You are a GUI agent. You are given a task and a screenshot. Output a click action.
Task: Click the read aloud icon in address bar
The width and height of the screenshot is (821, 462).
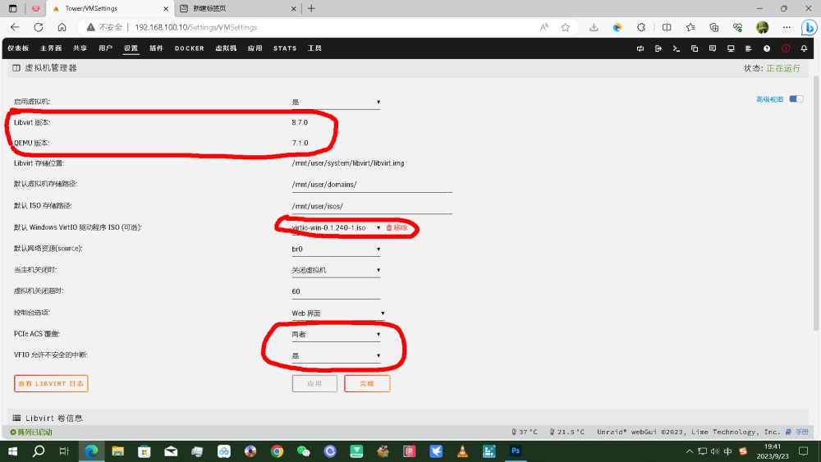point(544,27)
